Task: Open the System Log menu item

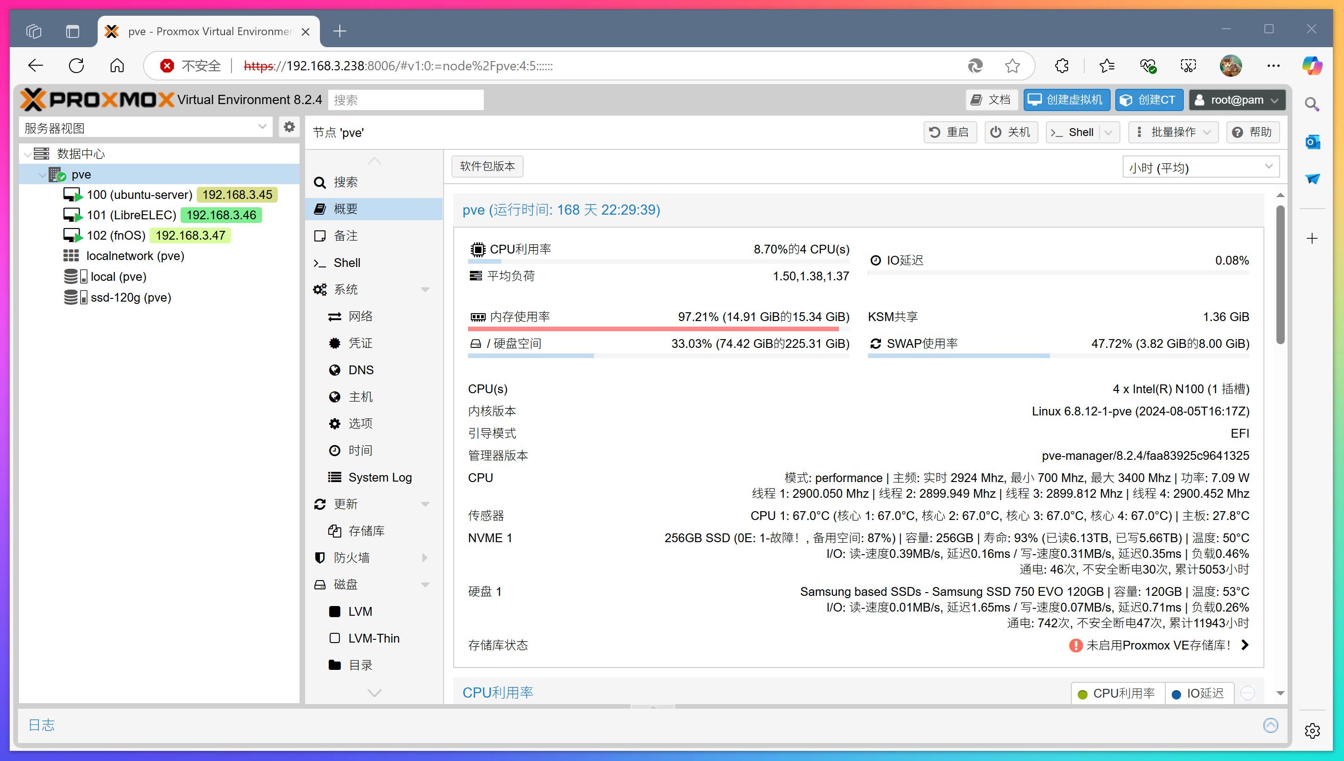Action: click(x=380, y=477)
